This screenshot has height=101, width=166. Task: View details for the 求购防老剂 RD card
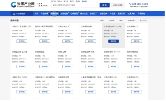click(68, 41)
